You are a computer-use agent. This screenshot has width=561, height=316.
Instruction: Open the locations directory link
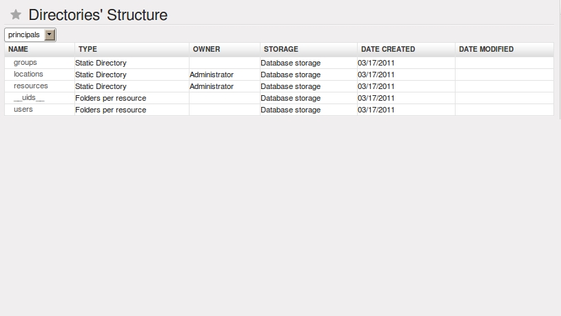point(28,75)
